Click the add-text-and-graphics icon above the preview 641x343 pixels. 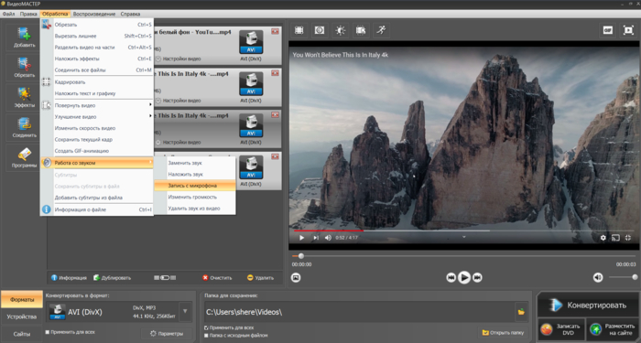(x=361, y=30)
